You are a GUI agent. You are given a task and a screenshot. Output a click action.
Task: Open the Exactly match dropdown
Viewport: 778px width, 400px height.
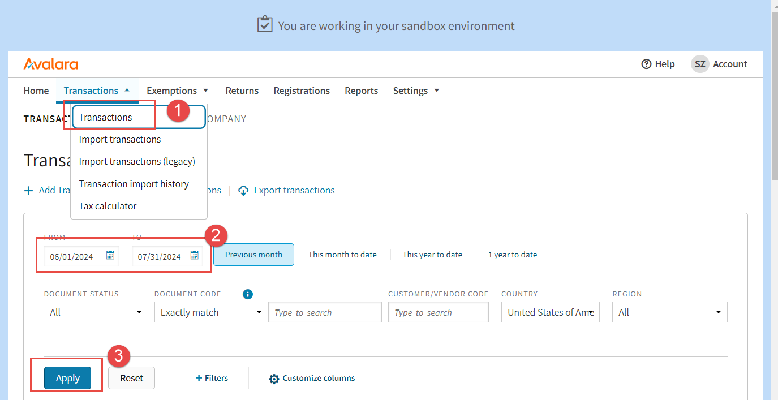(211, 312)
